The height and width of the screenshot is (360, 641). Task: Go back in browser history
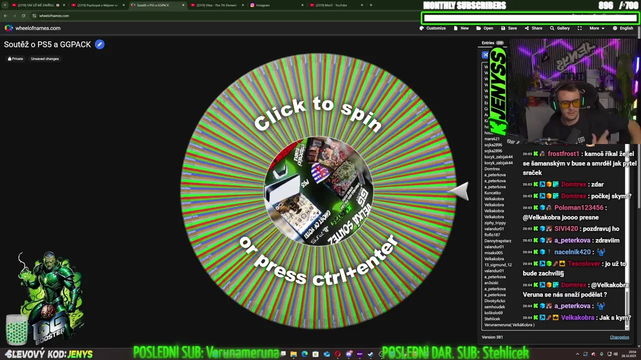point(6,15)
